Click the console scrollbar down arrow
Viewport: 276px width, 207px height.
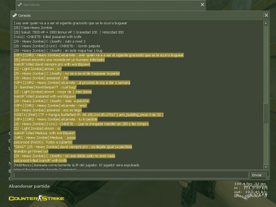click(266, 167)
